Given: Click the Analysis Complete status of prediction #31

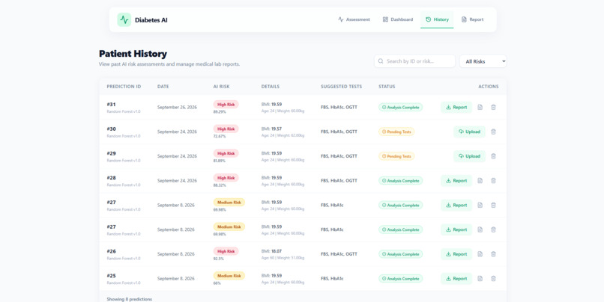Looking at the screenshot, I should [400, 107].
